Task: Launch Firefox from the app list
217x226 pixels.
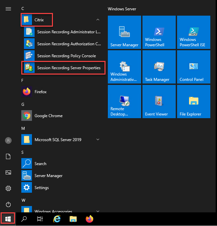Action: point(40,92)
